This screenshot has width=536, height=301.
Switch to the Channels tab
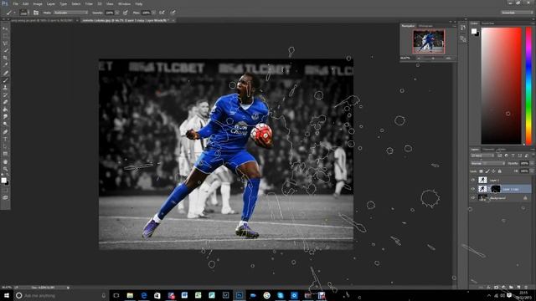tap(488, 150)
